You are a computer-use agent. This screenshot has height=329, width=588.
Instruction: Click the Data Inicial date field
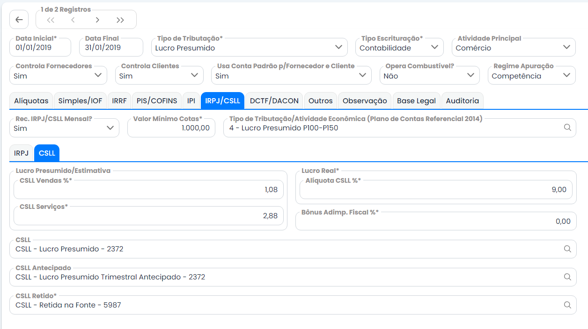tap(40, 47)
